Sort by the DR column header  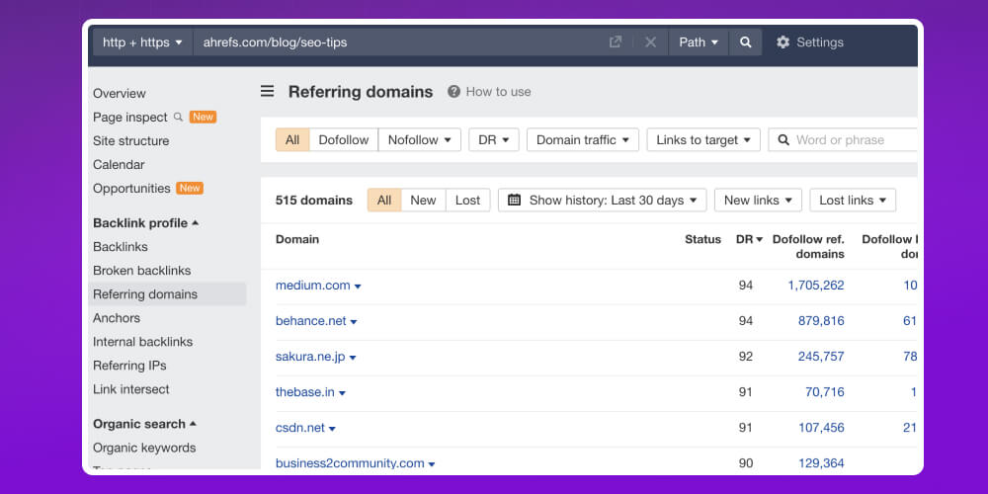point(749,239)
